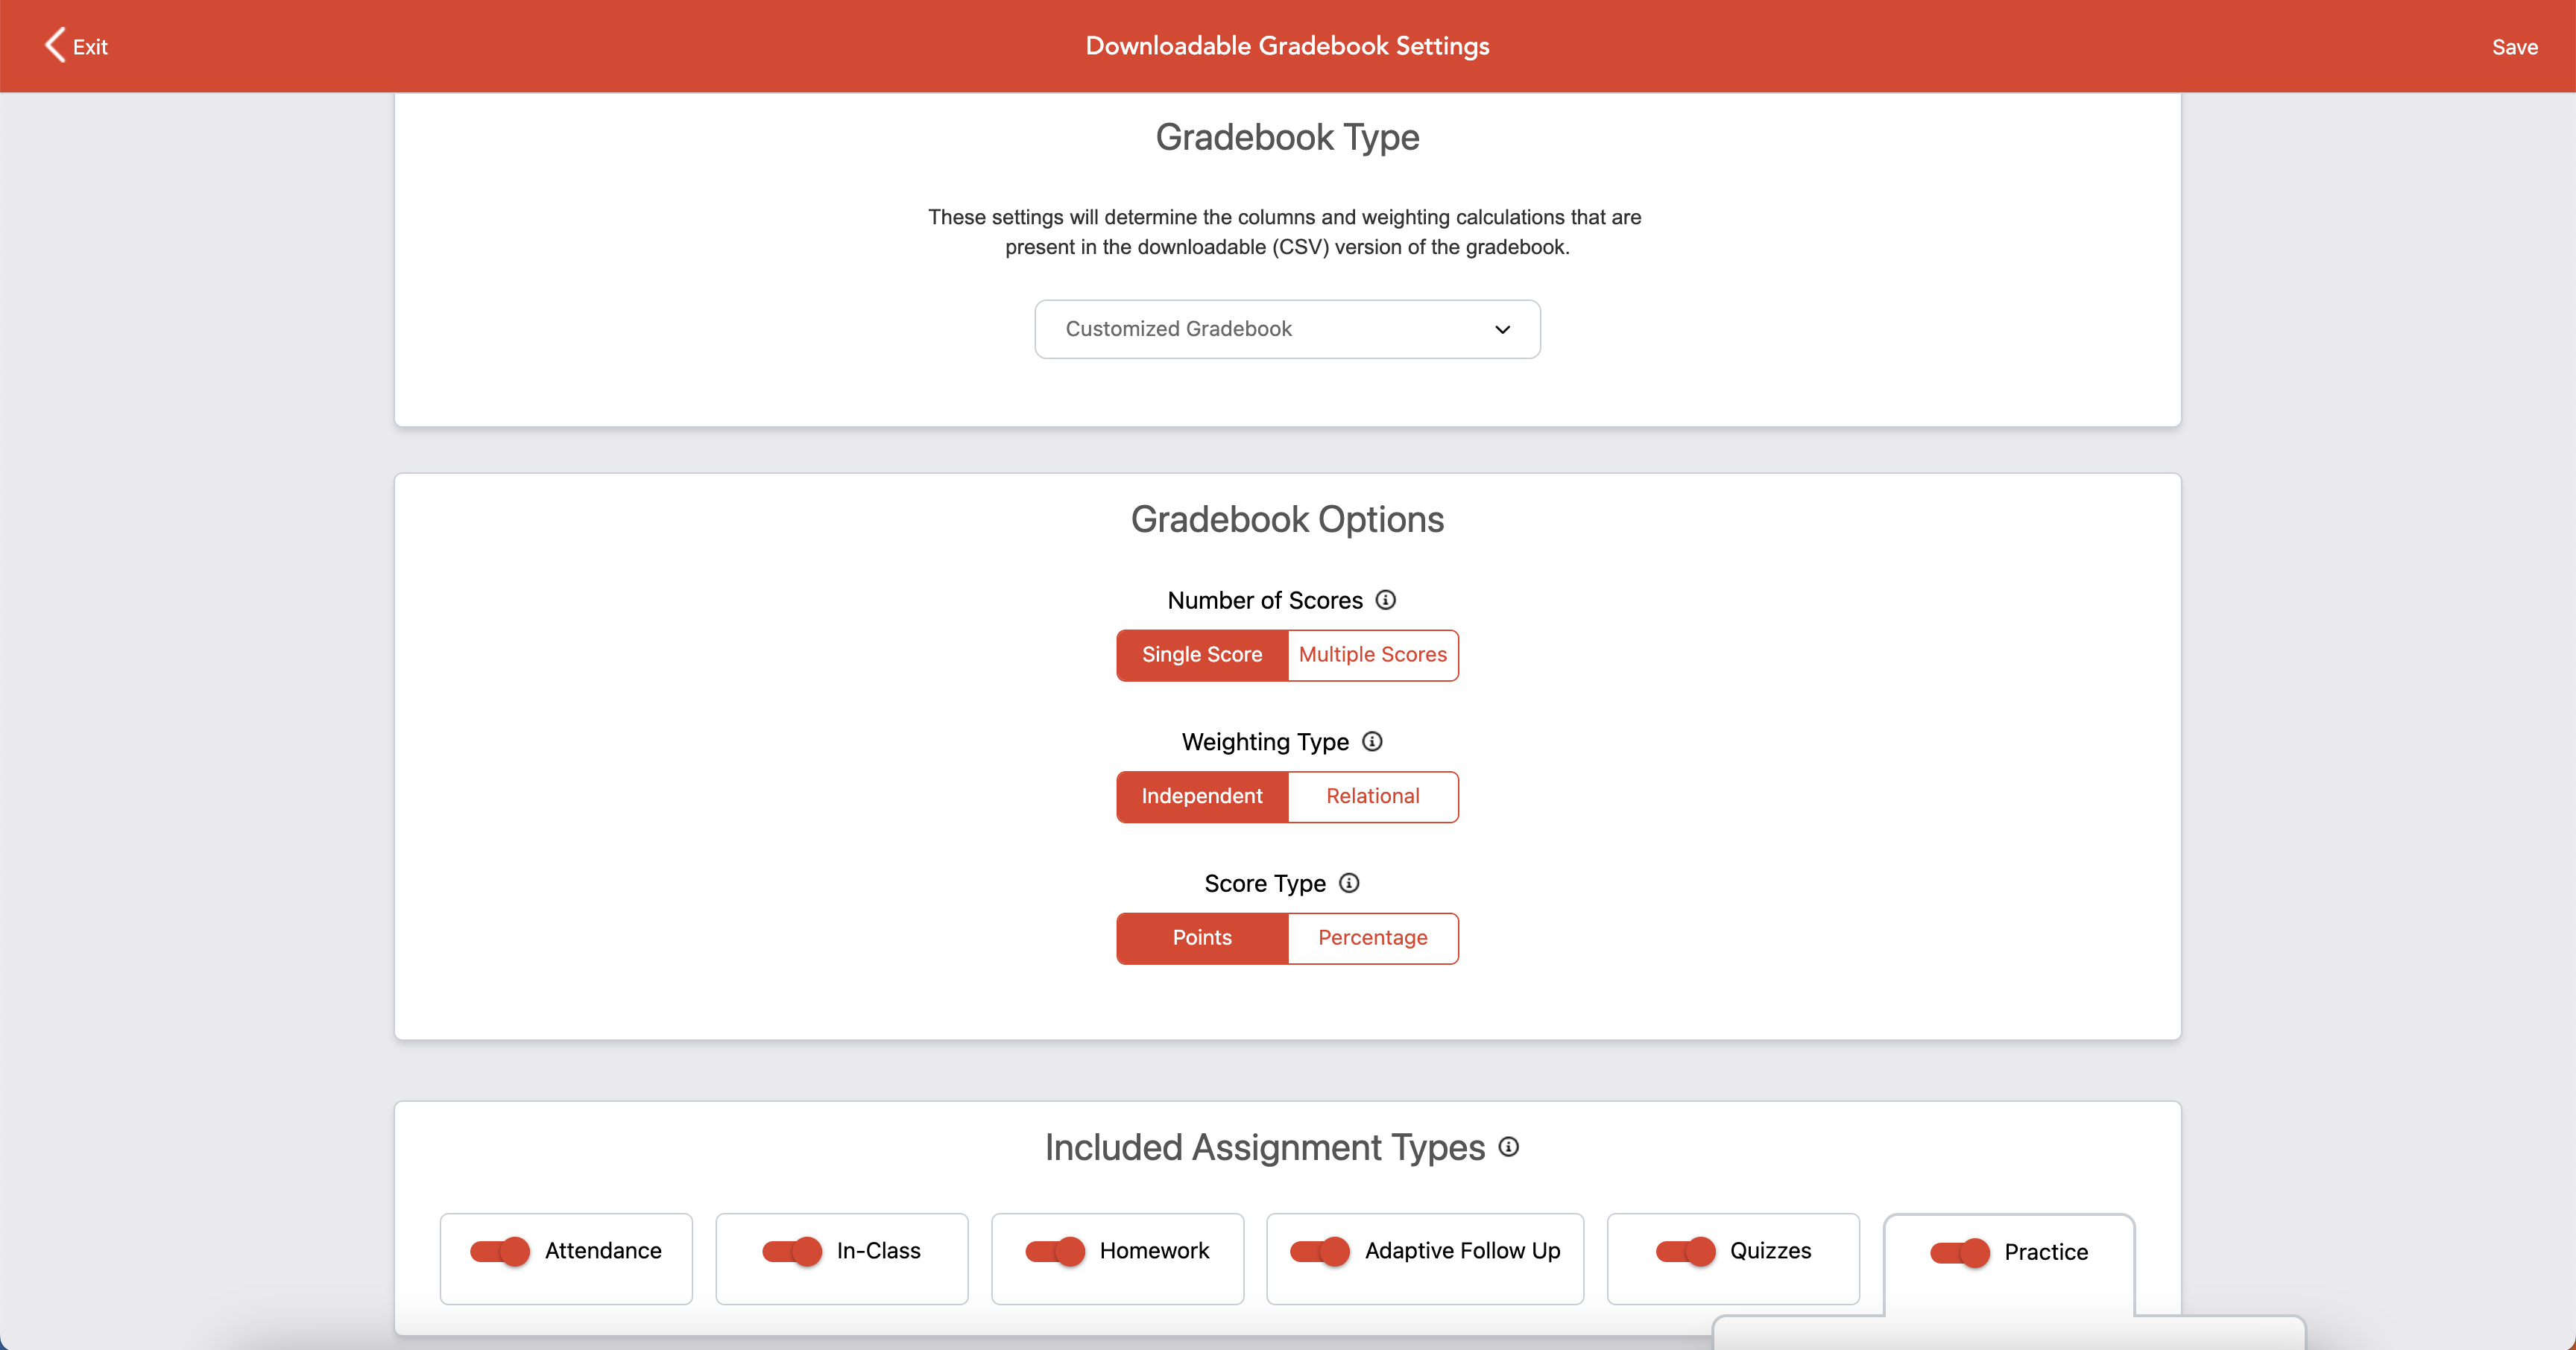
Task: Disable the Attendance assignment type
Action: pos(500,1251)
